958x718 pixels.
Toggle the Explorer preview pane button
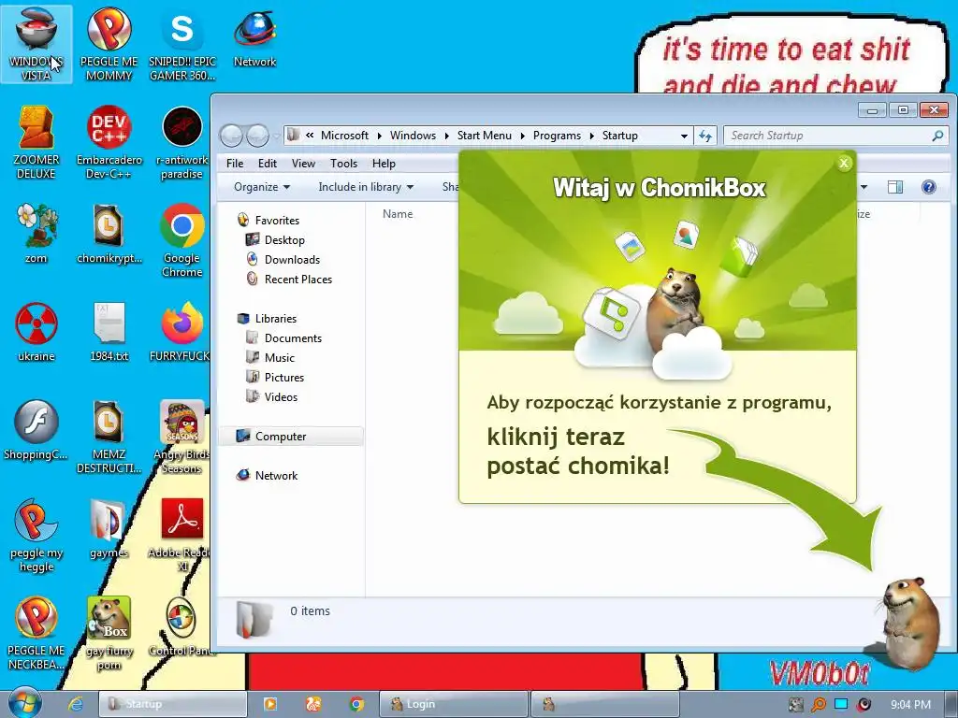[895, 187]
